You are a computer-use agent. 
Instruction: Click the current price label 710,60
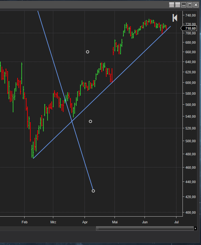pyautogui.click(x=189, y=28)
